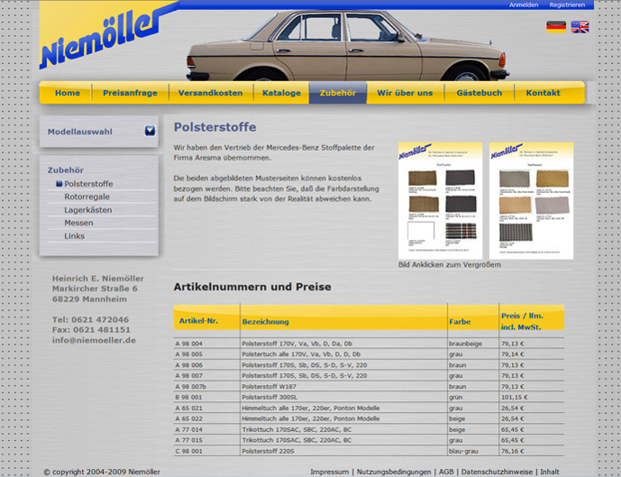Select article number B 98 001

[x=188, y=397]
